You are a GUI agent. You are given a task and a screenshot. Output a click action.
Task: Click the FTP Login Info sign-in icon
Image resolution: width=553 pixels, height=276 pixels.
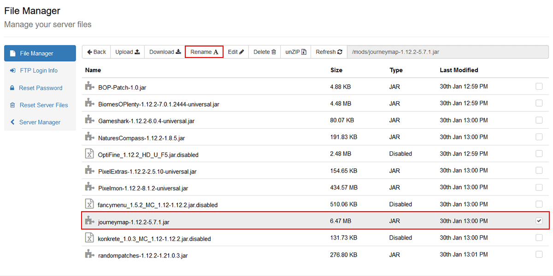[12, 70]
